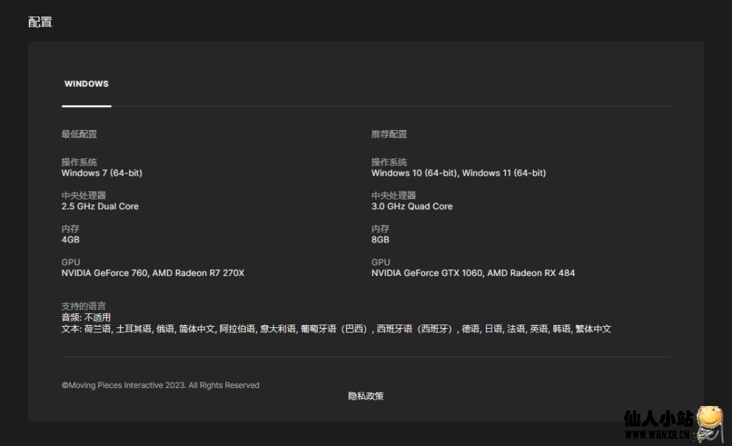This screenshot has height=446, width=732.
Task: Click the Windows 10 and 11 OS text
Action: point(458,173)
